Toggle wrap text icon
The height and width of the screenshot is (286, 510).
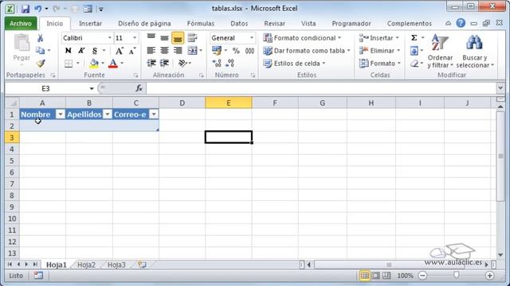coord(192,38)
